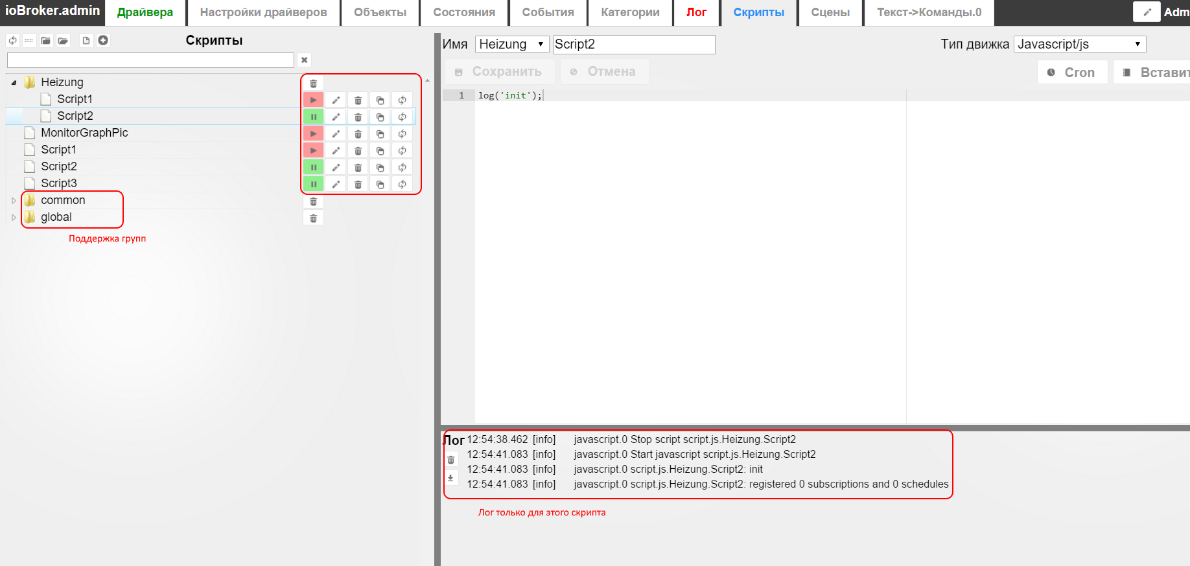Start MonitorGraphPic with play button
Viewport: 1190px width, 566px height.
(x=313, y=134)
